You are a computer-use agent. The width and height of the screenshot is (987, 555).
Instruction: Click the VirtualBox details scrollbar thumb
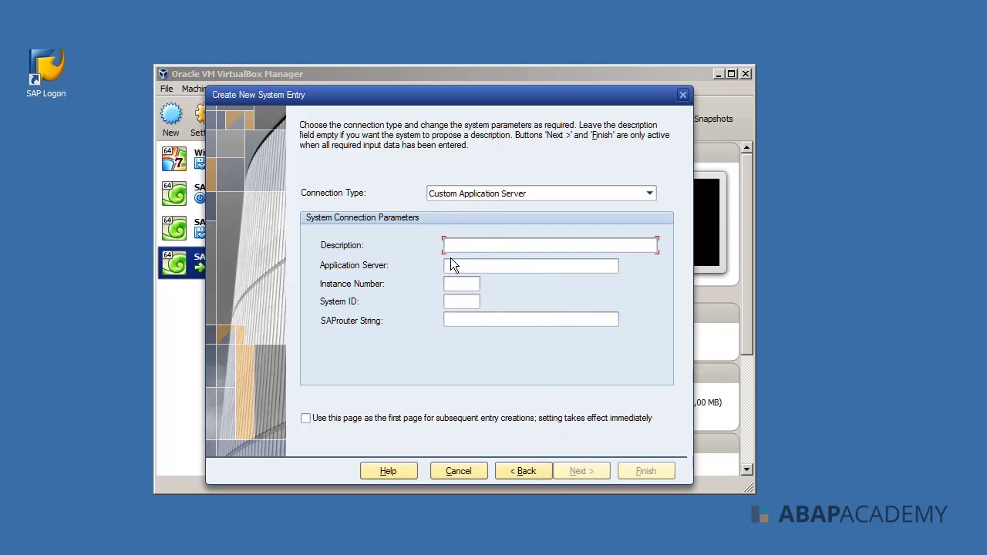tap(746, 254)
